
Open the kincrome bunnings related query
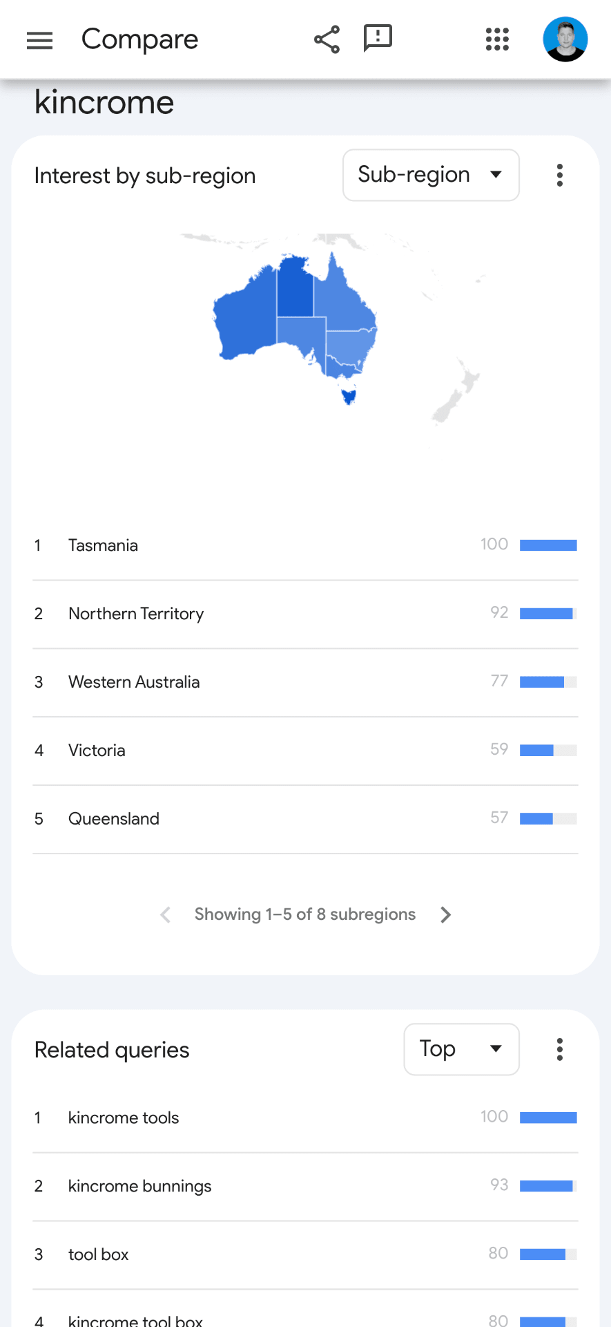(305, 1186)
